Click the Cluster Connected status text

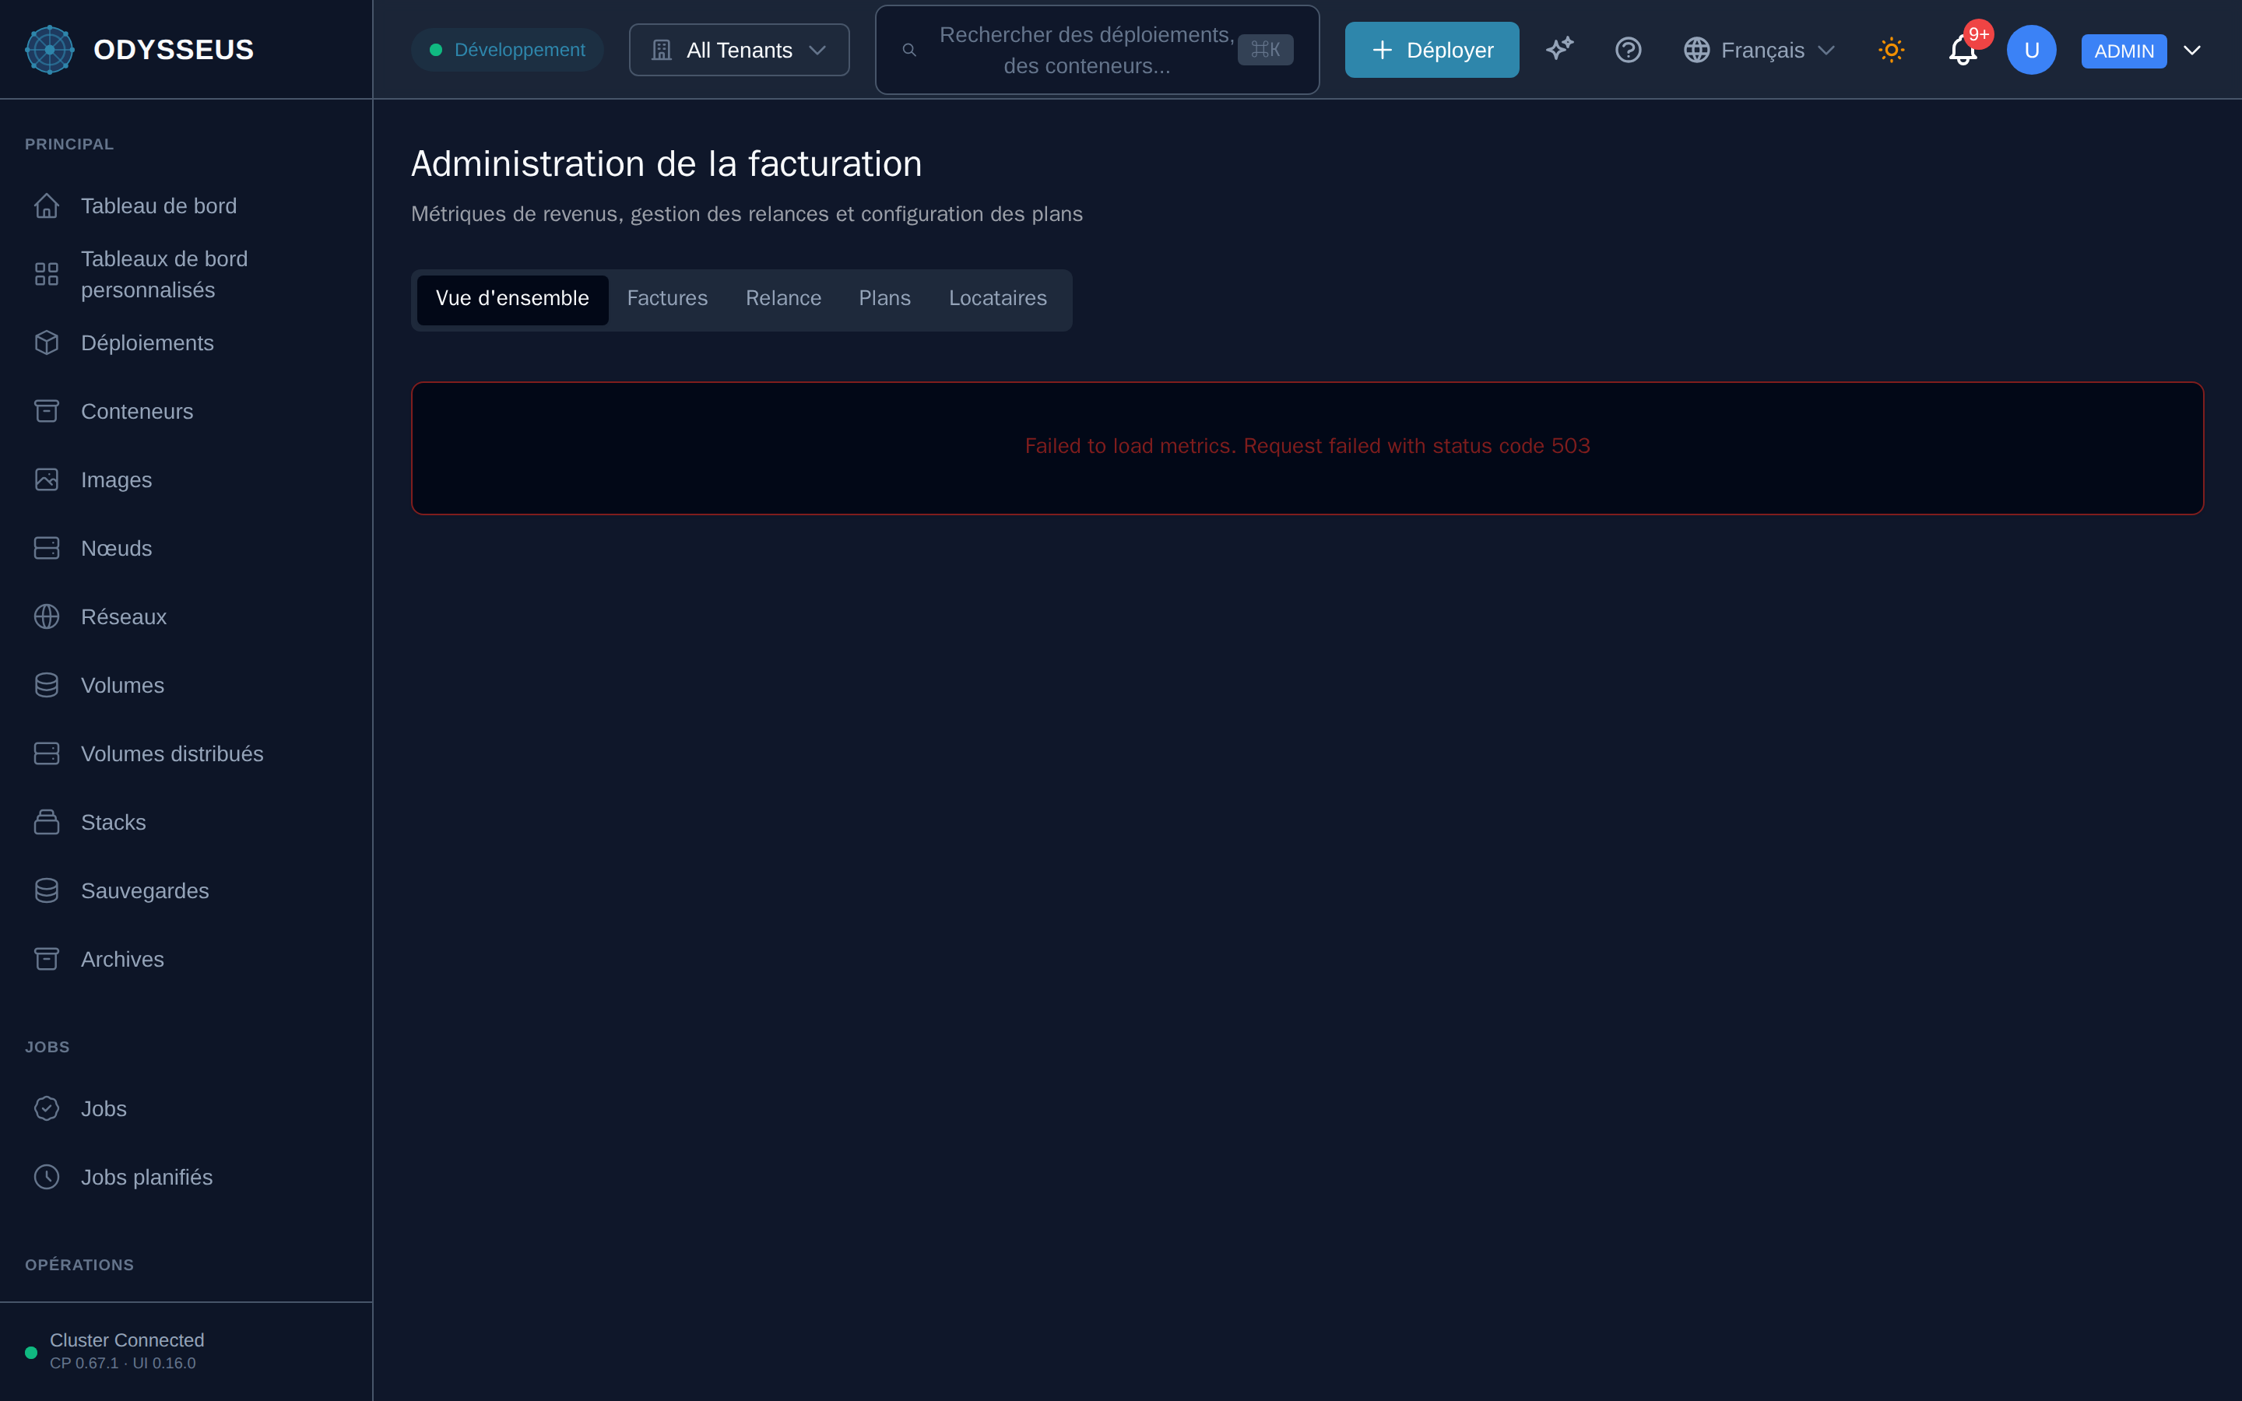point(127,1340)
